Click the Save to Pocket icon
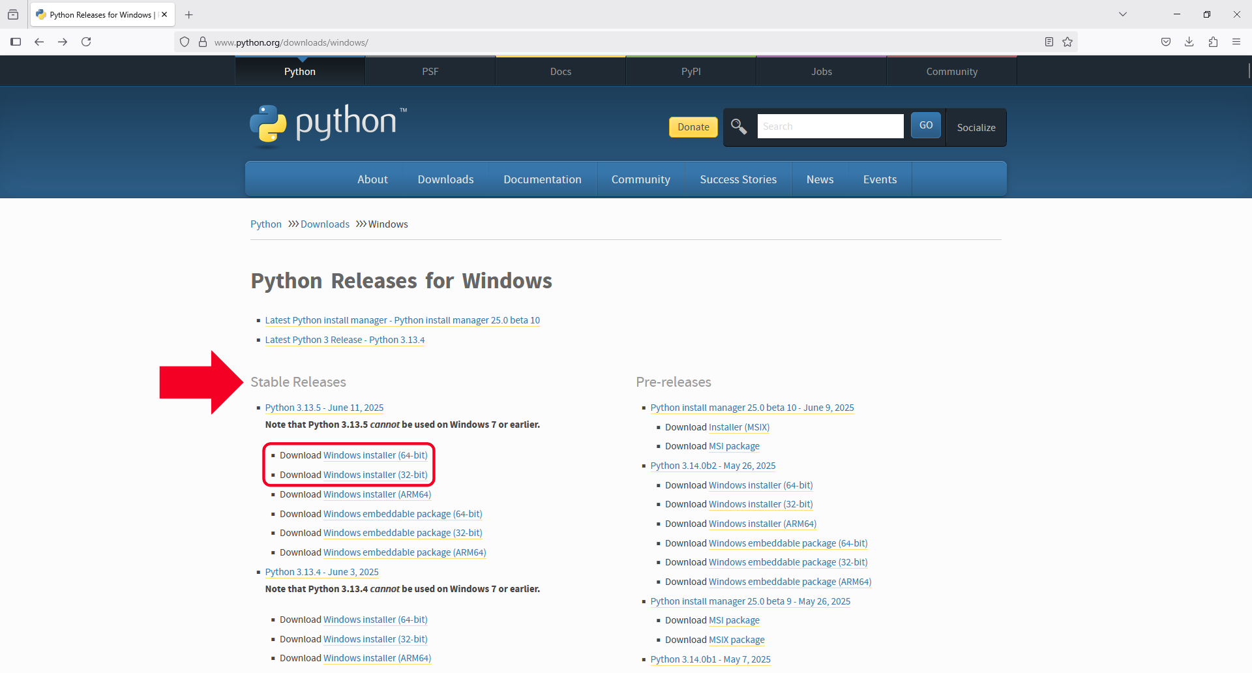1252x673 pixels. point(1166,42)
